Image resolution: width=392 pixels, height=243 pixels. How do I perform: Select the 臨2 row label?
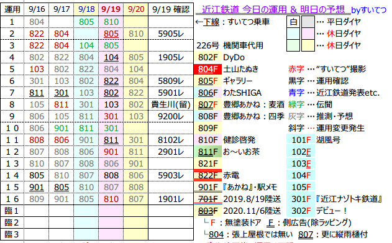[12, 222]
